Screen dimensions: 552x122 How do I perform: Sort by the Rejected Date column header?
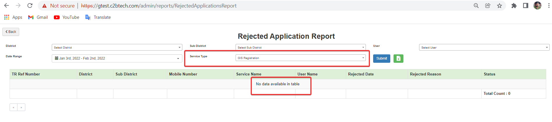coord(361,74)
